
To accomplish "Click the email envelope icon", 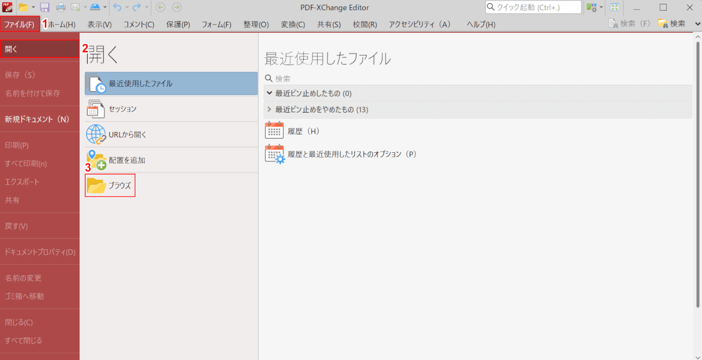I will tap(75, 7).
